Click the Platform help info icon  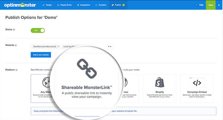tap(16, 70)
